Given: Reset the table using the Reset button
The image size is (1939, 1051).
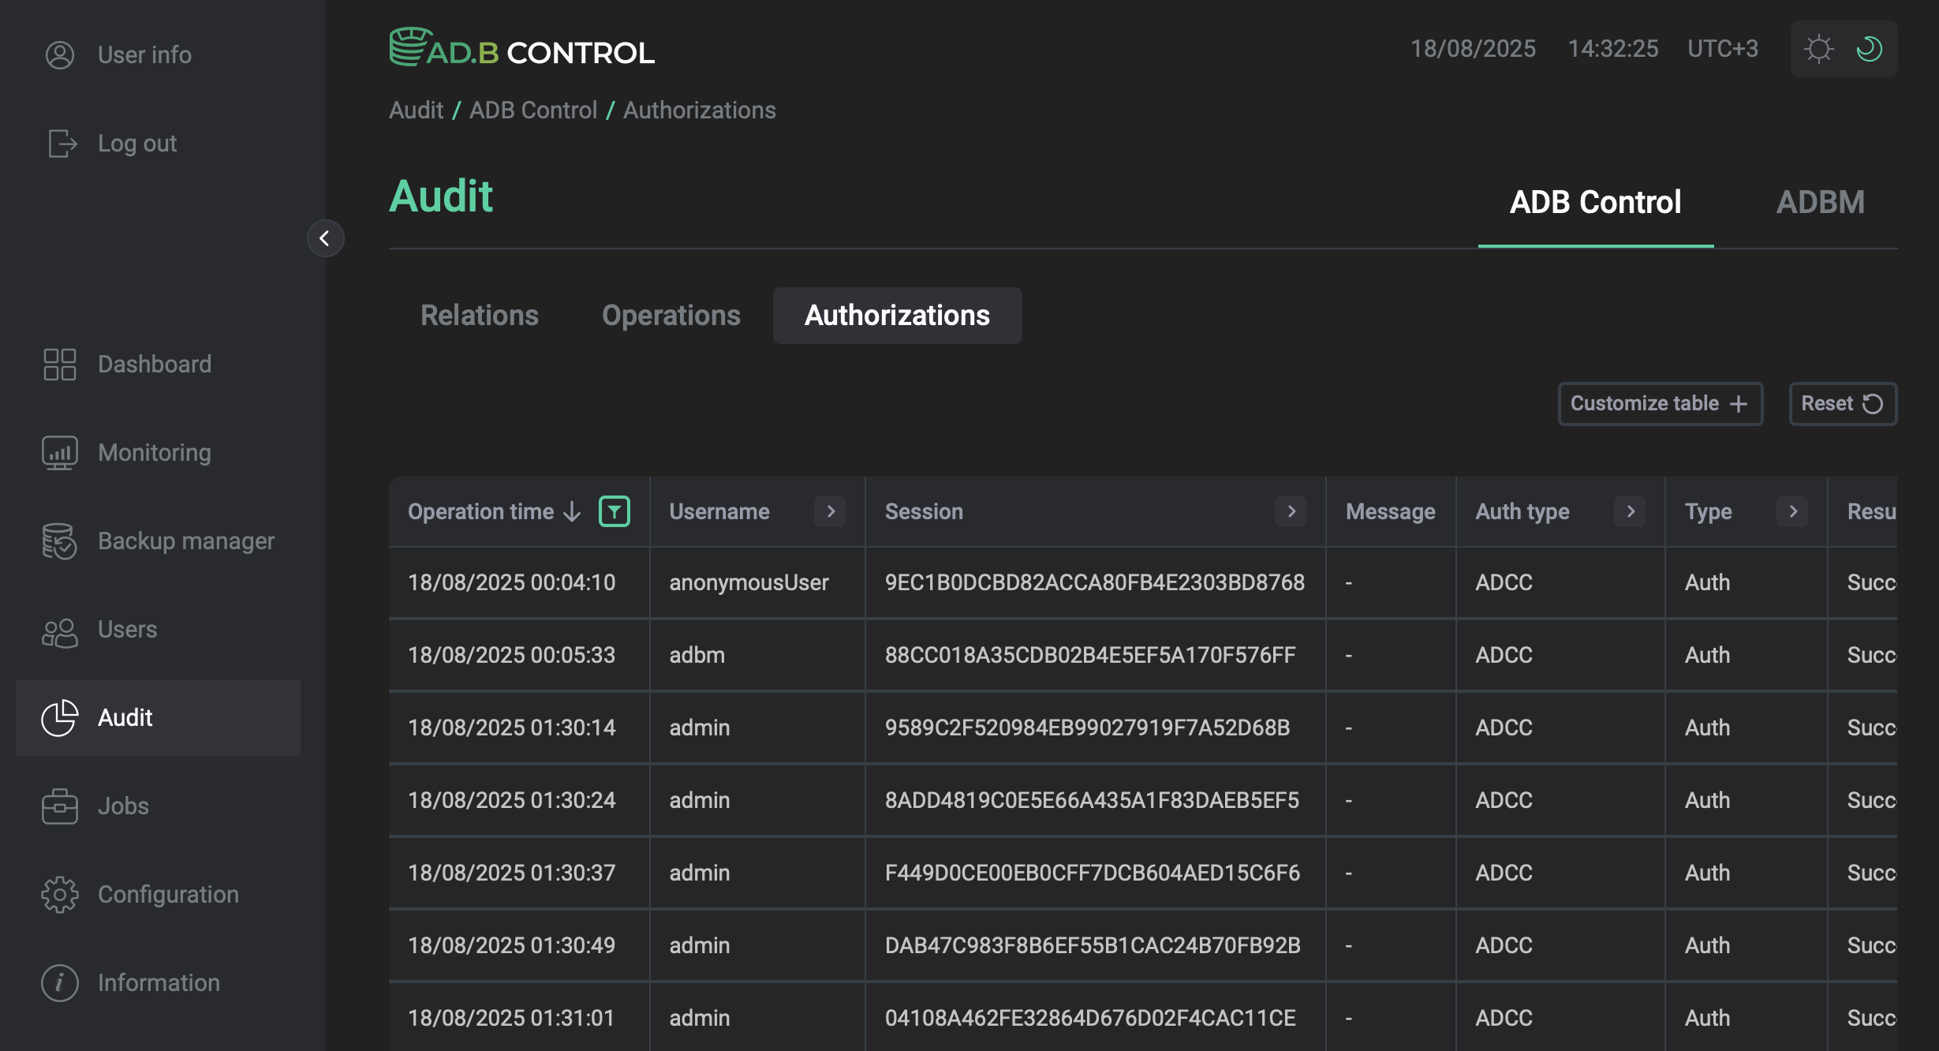Looking at the screenshot, I should [x=1842, y=403].
